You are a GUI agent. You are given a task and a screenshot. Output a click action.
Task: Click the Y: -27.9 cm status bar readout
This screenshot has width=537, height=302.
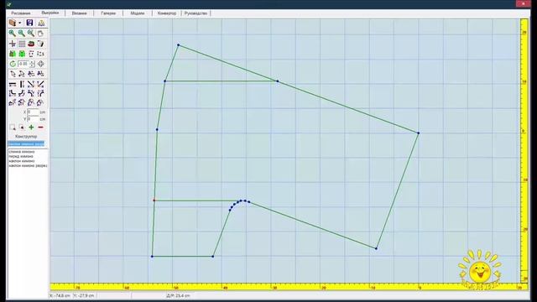[x=84, y=295]
